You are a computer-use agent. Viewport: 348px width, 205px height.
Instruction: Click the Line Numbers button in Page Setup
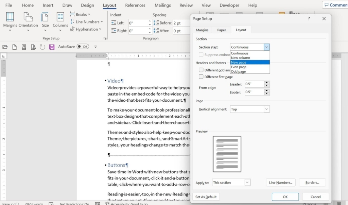pos(280,183)
